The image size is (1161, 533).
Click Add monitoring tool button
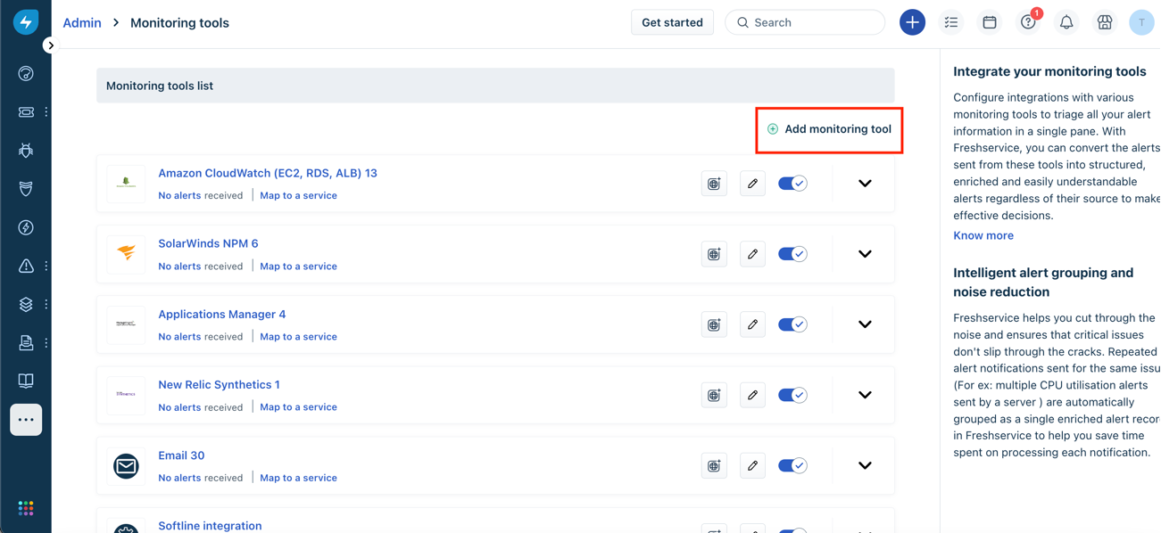pyautogui.click(x=829, y=129)
